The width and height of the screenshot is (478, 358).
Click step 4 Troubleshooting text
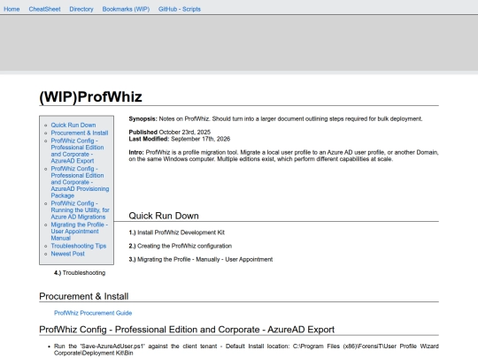click(x=80, y=273)
